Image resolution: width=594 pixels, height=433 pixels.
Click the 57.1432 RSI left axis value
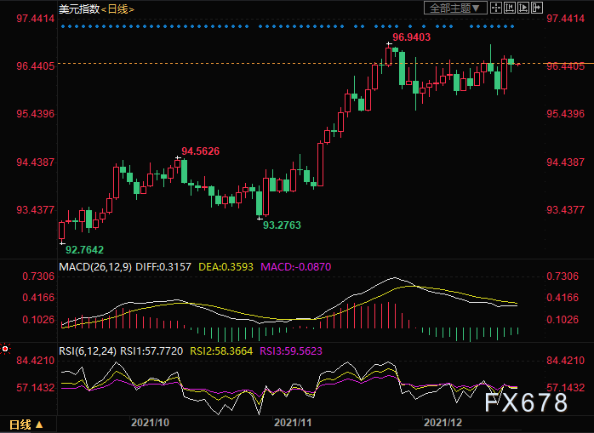click(35, 388)
